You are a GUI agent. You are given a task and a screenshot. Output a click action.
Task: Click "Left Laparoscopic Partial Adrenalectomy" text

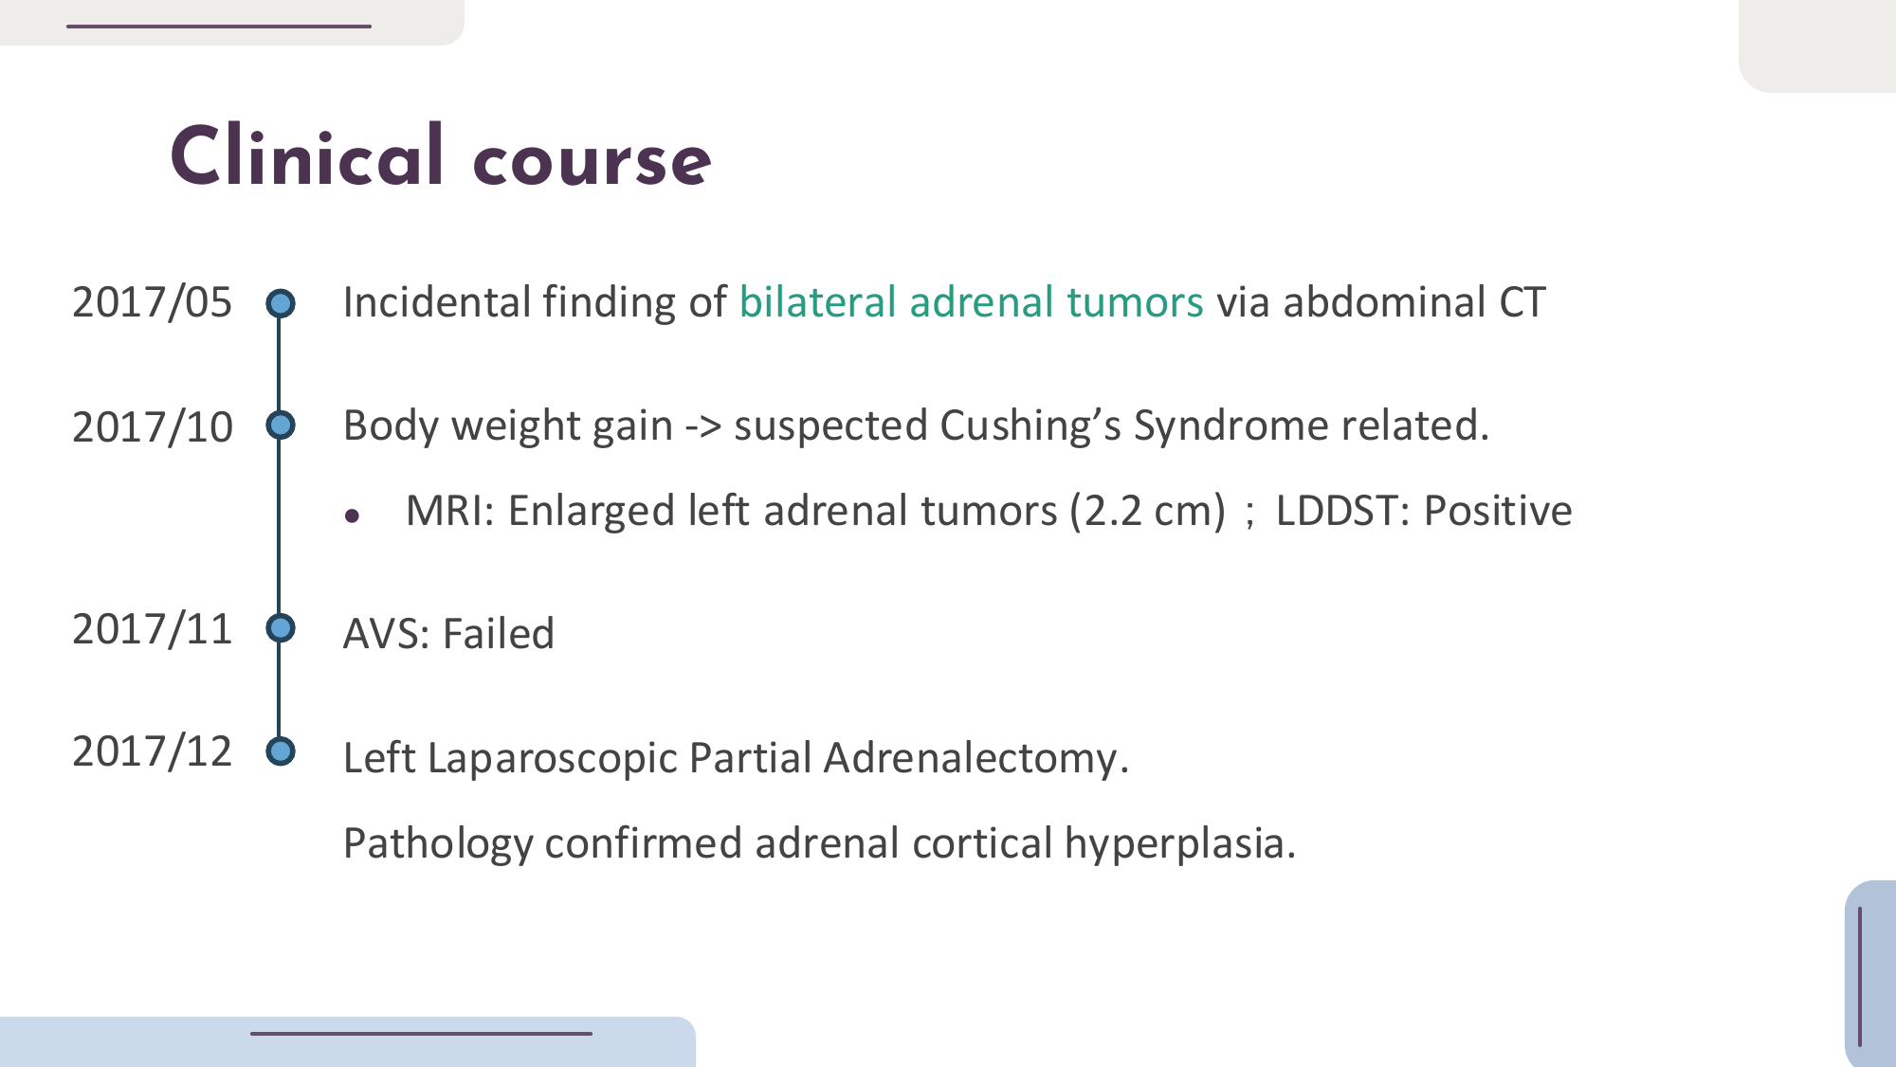[x=736, y=757]
